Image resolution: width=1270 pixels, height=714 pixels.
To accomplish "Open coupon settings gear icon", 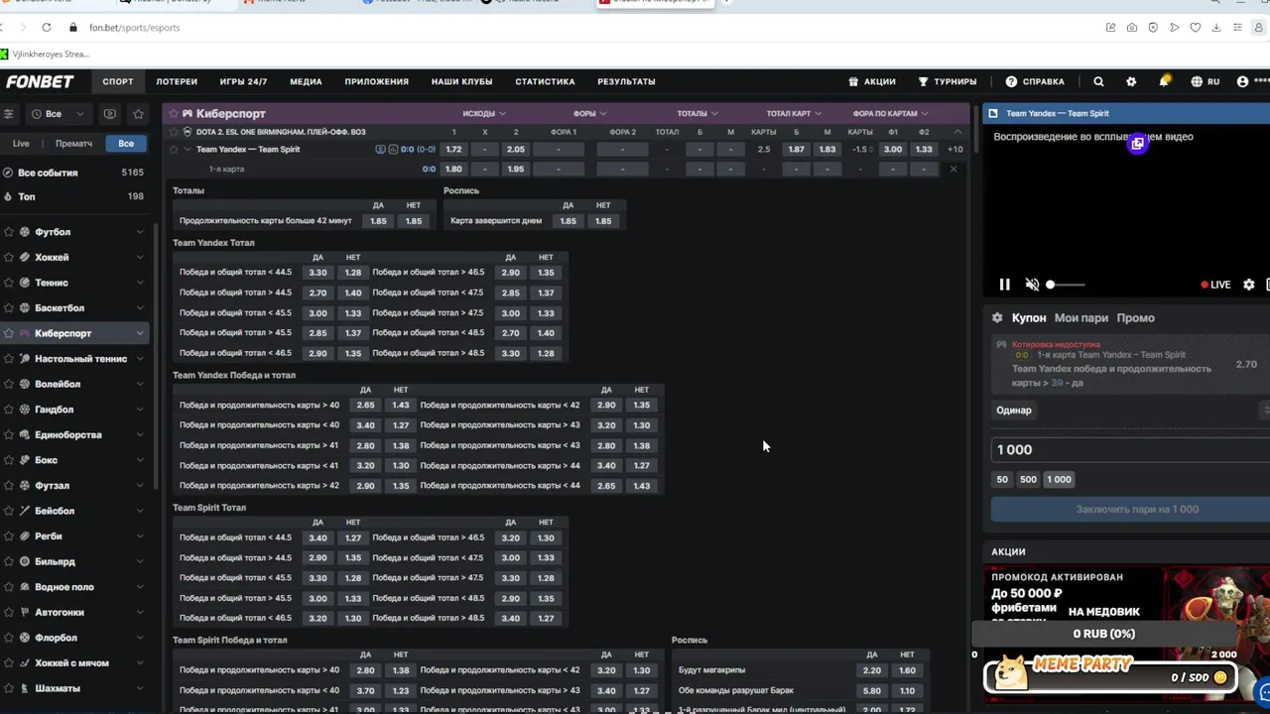I will click(997, 317).
